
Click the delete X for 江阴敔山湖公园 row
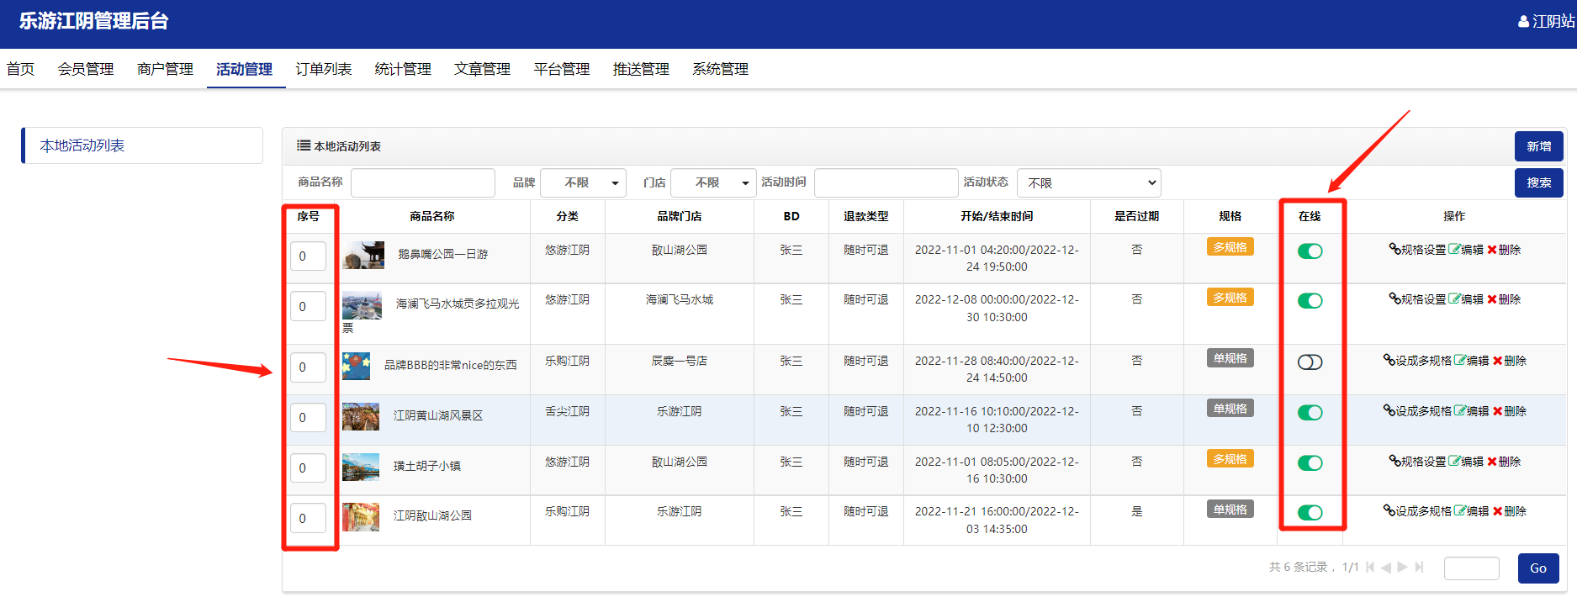click(1497, 511)
